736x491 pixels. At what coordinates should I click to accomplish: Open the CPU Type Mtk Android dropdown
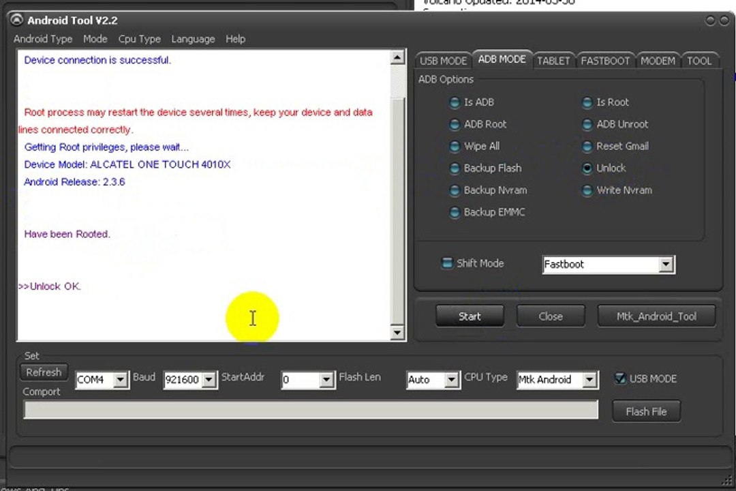pyautogui.click(x=589, y=380)
